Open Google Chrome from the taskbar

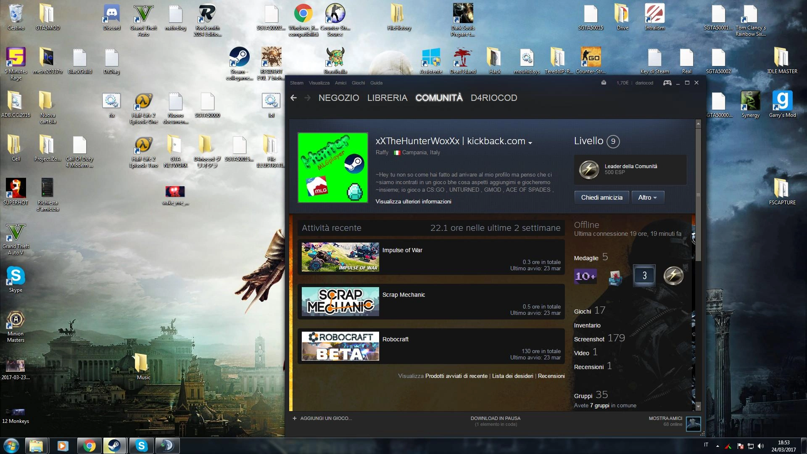[89, 446]
